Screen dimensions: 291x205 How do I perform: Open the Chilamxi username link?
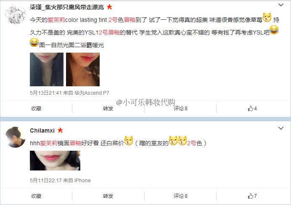(42, 130)
